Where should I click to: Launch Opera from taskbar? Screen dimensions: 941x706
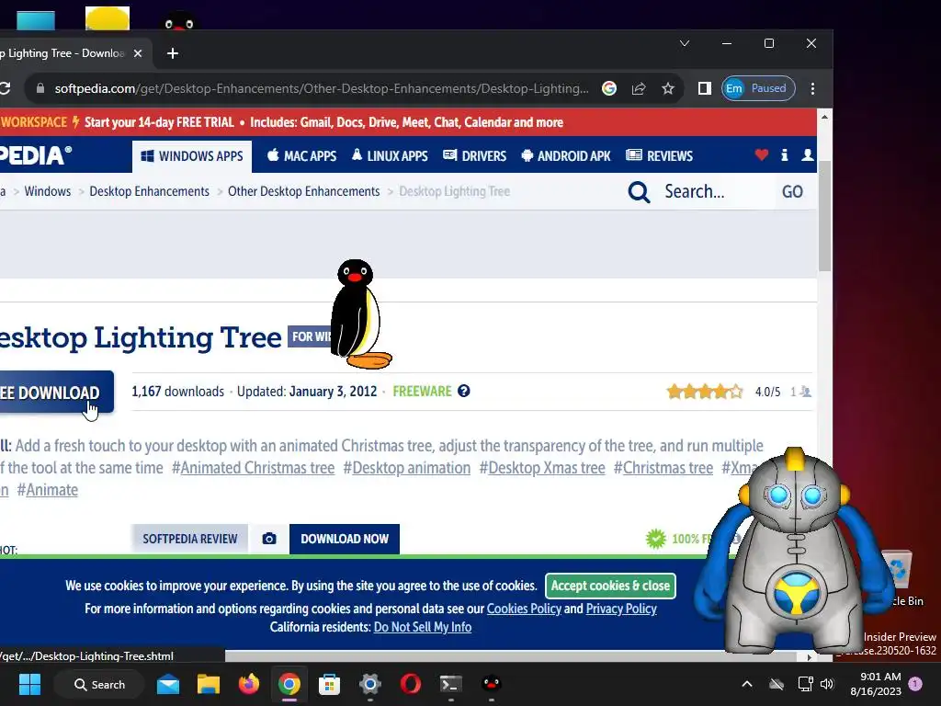411,684
